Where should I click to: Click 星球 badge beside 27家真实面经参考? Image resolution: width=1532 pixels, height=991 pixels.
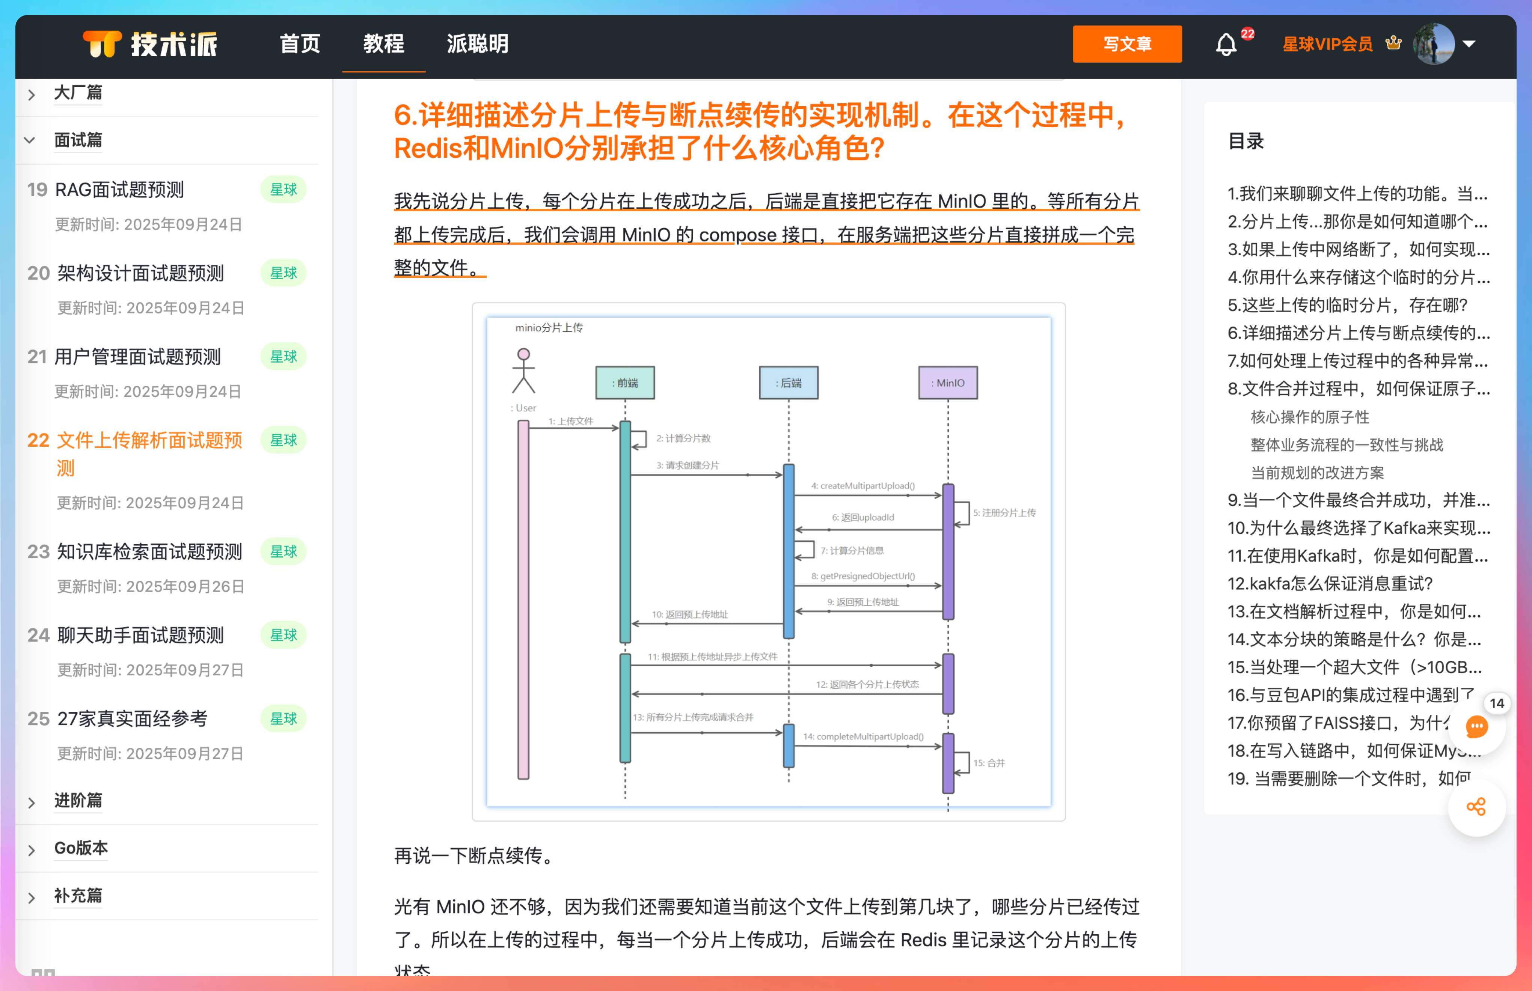tap(283, 718)
